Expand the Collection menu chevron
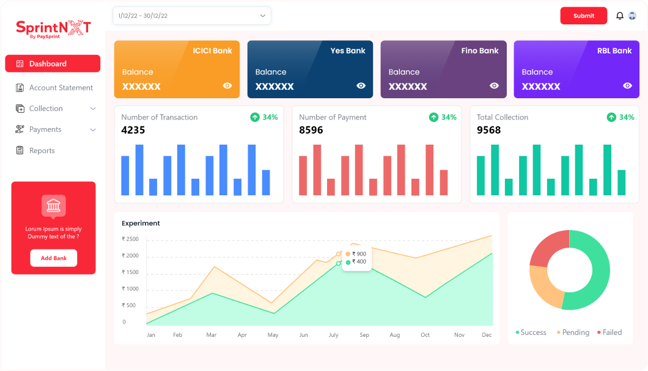This screenshot has width=648, height=371. pos(93,109)
